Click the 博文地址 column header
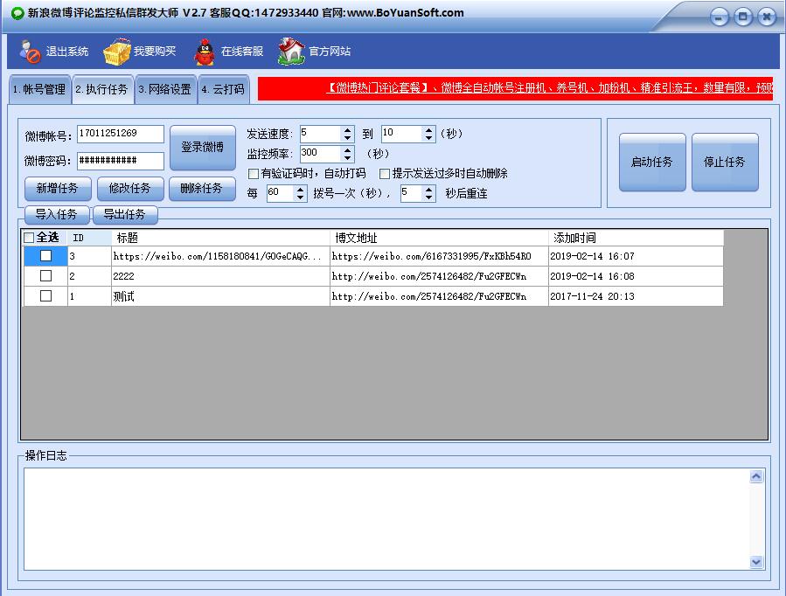The height and width of the screenshot is (596, 786). click(439, 238)
